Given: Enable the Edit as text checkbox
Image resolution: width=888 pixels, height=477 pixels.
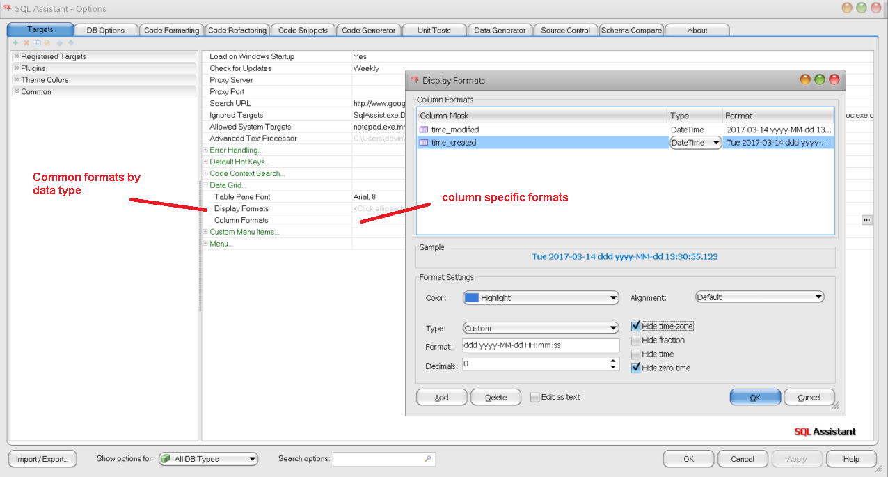Looking at the screenshot, I should pyautogui.click(x=534, y=397).
